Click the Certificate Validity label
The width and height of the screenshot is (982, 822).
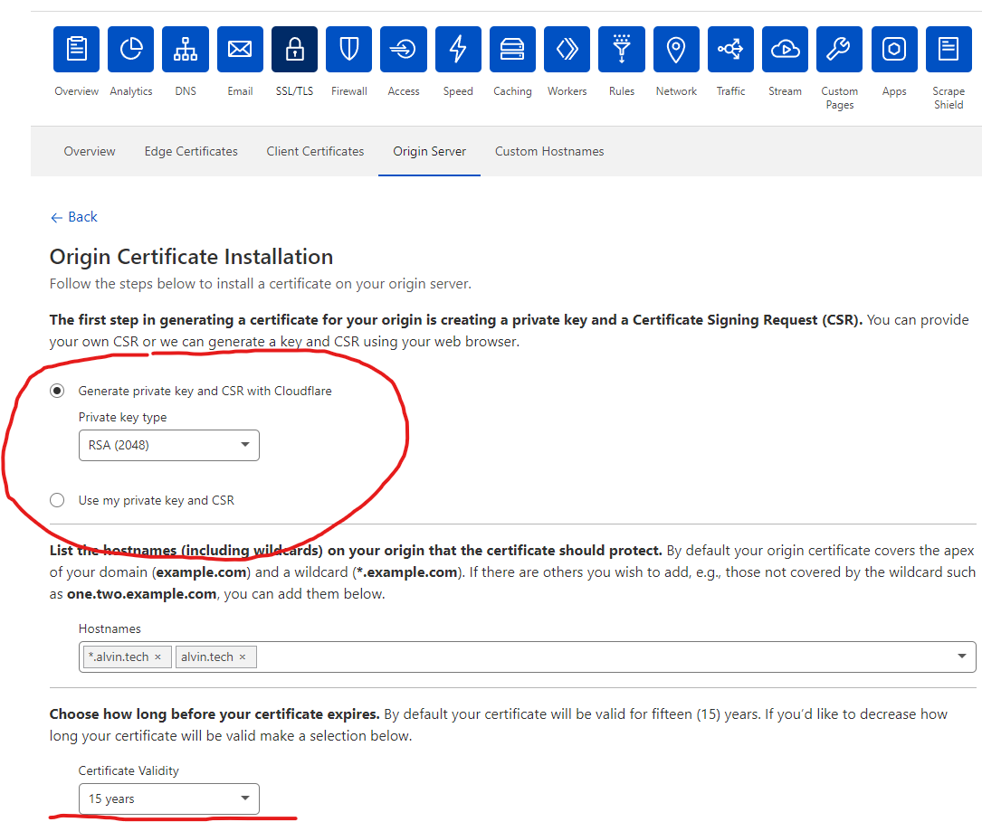click(x=129, y=770)
